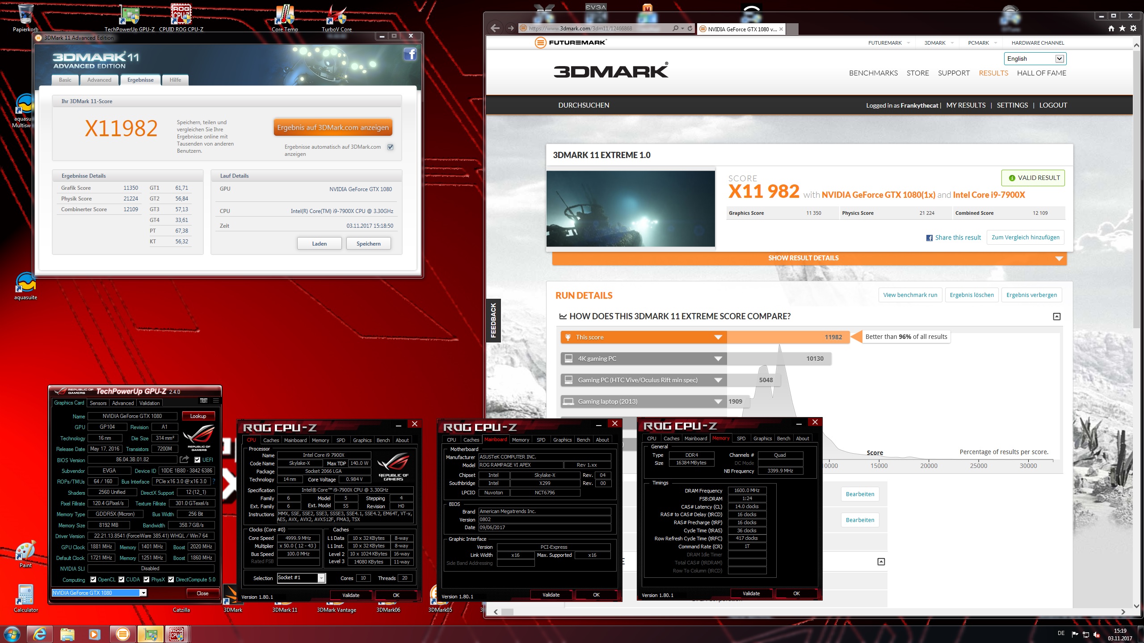Open the TechPowerUp GPU-Z desktop shortcut

pos(130,17)
